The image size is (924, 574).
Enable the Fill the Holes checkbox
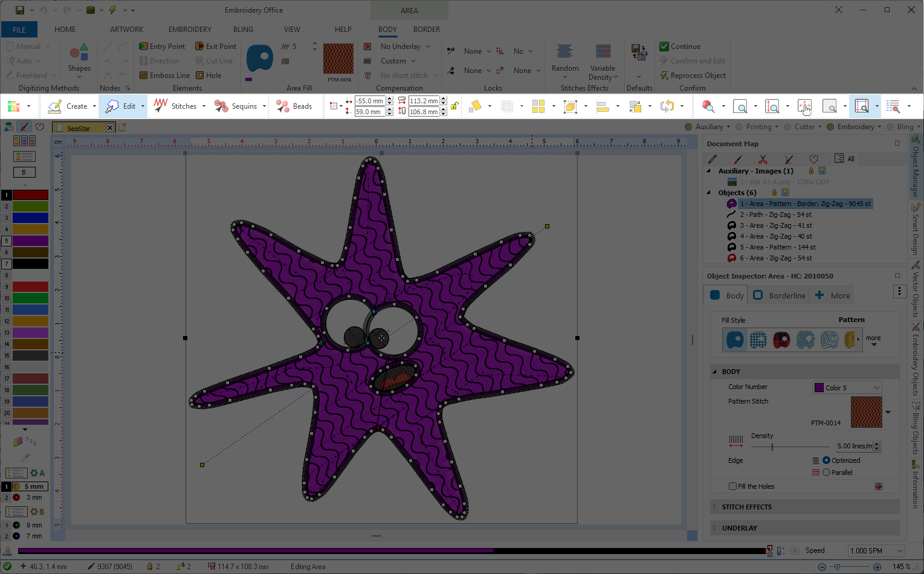[x=732, y=486]
